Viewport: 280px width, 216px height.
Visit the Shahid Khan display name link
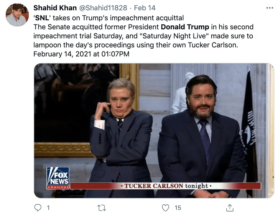click(55, 8)
